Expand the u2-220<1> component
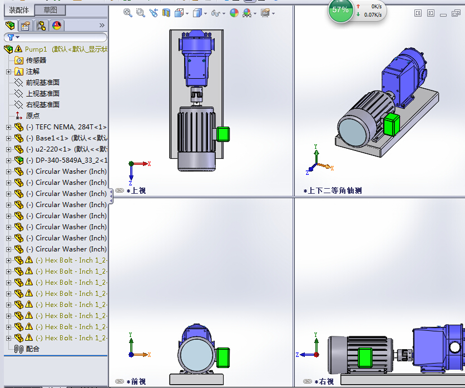Image resolution: width=465 pixels, height=388 pixels. pos(8,149)
